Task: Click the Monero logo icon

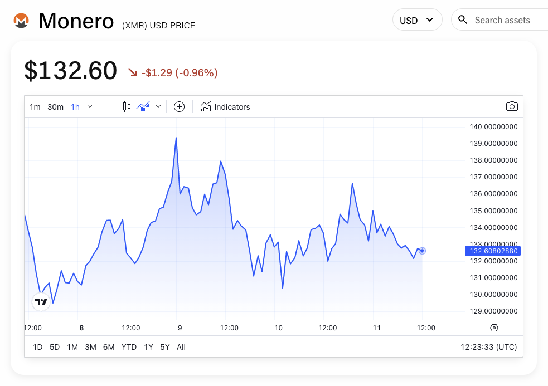Action: 21,21
